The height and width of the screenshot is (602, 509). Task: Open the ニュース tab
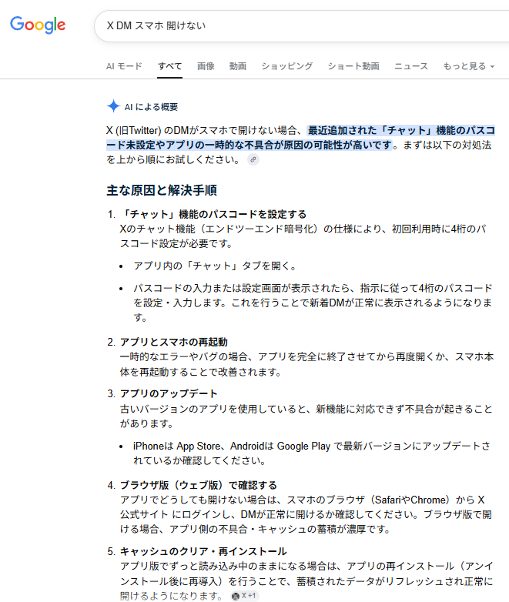point(411,66)
